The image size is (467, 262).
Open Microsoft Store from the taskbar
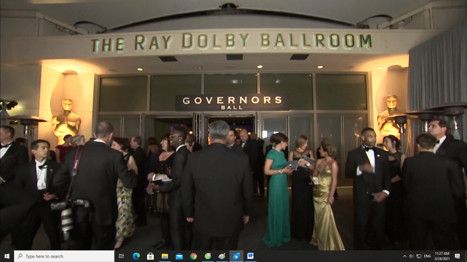(150, 256)
